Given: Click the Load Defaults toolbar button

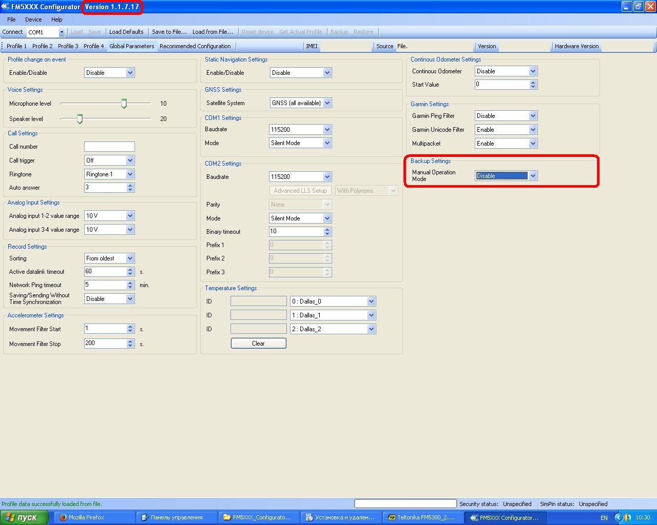Looking at the screenshot, I should [126, 32].
